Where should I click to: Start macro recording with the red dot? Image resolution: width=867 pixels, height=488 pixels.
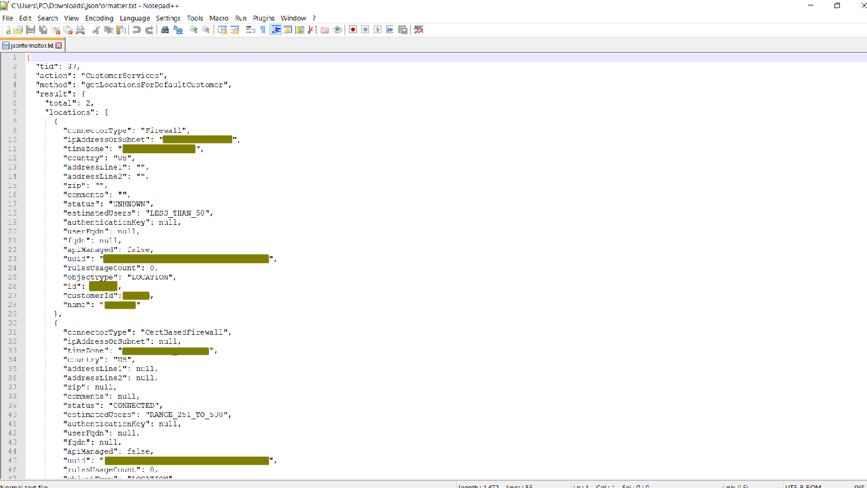pyautogui.click(x=353, y=30)
